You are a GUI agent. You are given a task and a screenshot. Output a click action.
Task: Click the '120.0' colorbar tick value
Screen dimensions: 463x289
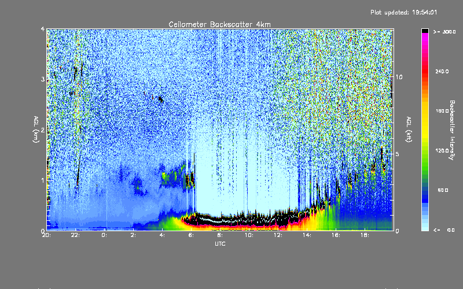(x=442, y=151)
